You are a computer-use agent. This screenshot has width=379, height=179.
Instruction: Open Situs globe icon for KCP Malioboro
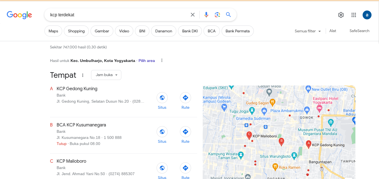click(x=162, y=168)
